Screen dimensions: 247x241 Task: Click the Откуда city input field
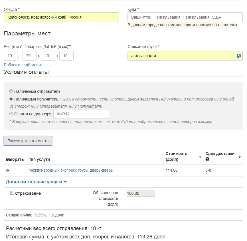pyautogui.click(x=61, y=17)
